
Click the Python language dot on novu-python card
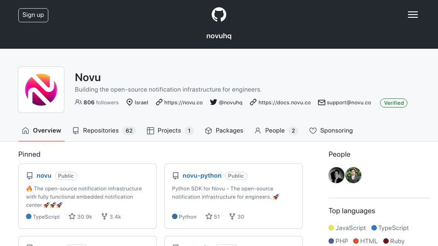(175, 216)
